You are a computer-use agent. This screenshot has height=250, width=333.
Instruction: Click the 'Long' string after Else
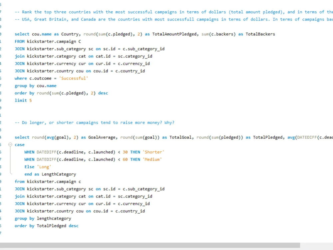pyautogui.click(x=44, y=167)
